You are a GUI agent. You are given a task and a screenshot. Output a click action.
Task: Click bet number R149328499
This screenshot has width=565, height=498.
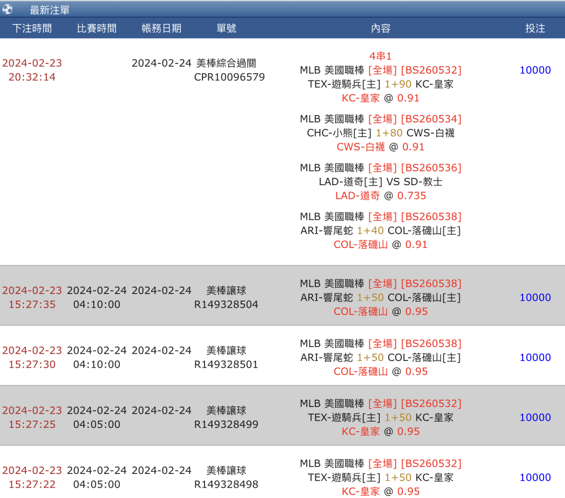pos(227,424)
